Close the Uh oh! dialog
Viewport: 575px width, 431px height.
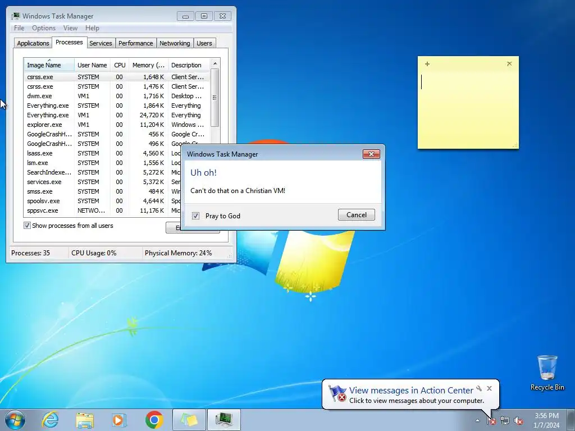[x=371, y=154]
